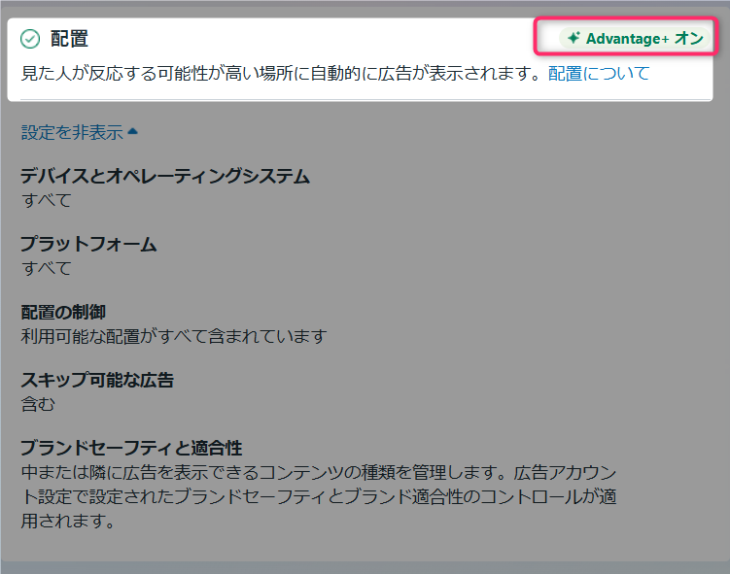Select the プラットフォーム heading
This screenshot has height=574, width=730.
click(88, 244)
